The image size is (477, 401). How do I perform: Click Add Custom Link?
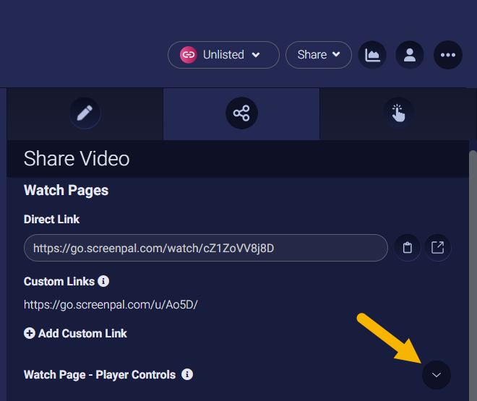coord(75,334)
